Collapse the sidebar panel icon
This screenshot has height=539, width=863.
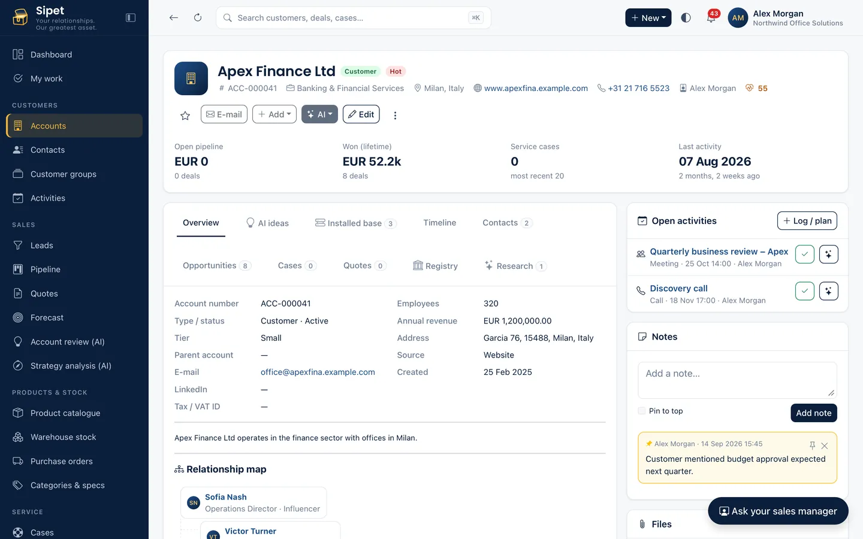click(x=131, y=18)
